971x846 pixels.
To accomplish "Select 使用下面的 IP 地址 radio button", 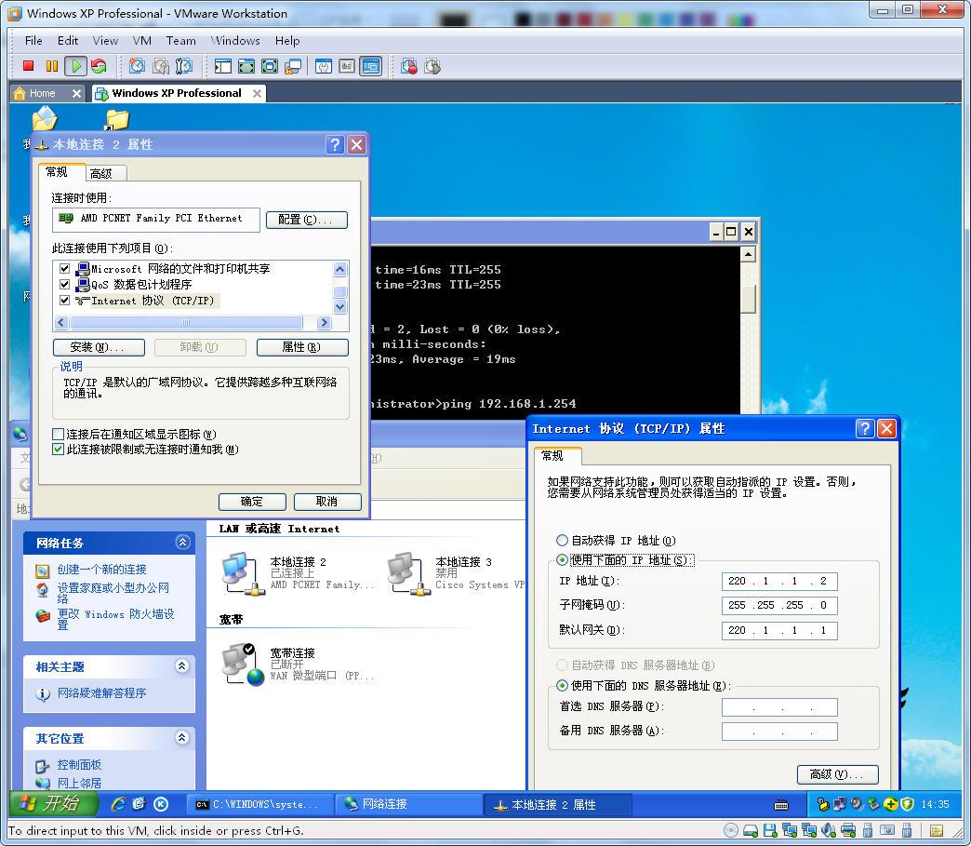I will click(563, 559).
